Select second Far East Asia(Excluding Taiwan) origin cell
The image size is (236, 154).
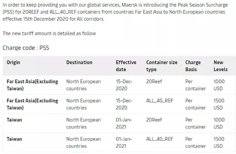(x=33, y=104)
